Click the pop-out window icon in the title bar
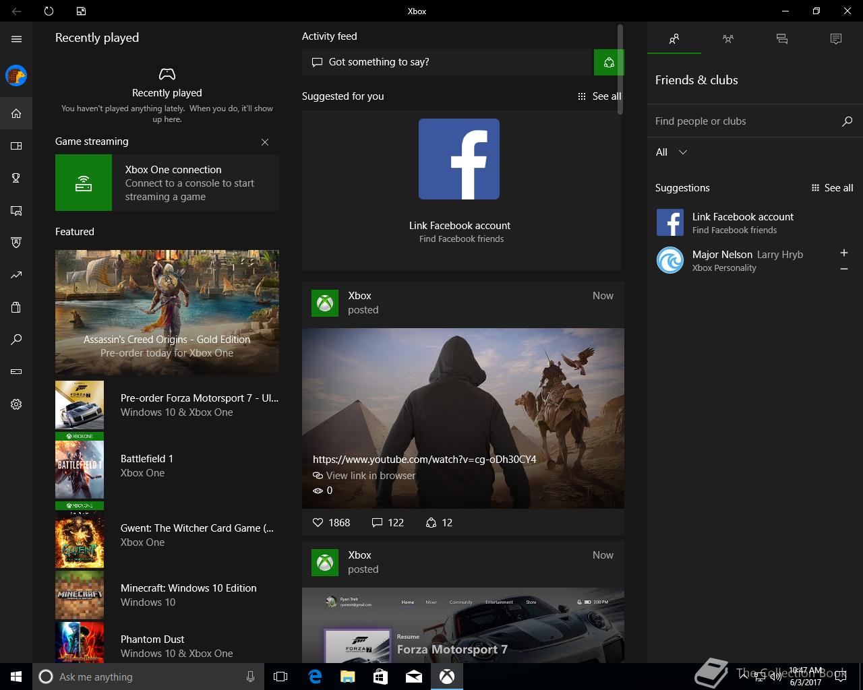This screenshot has width=863, height=690. [x=81, y=11]
